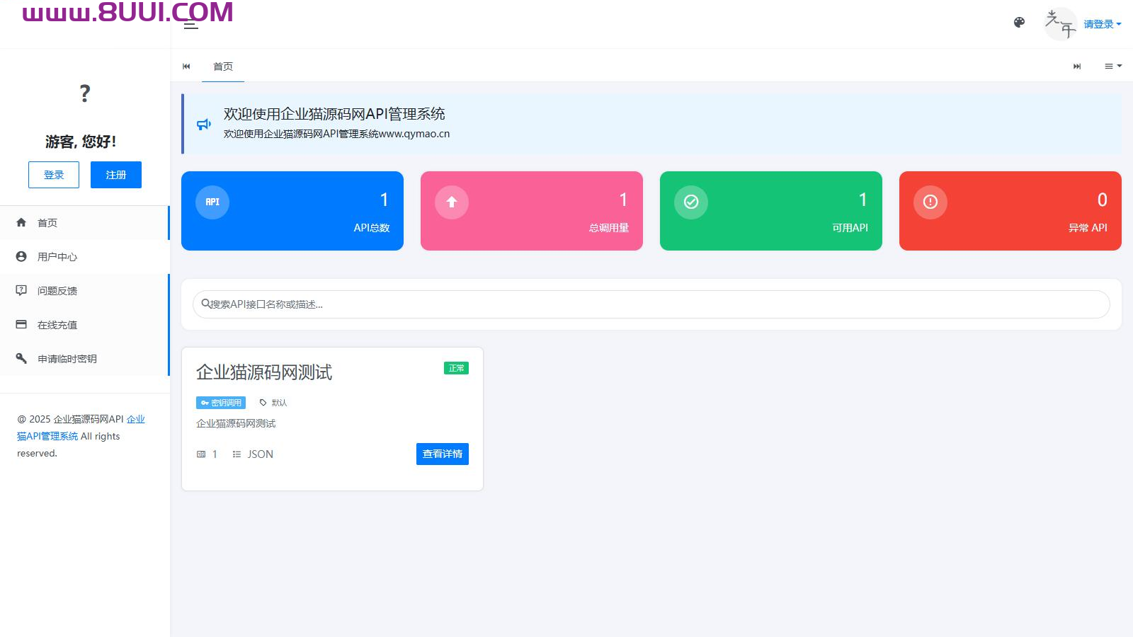Click the 注册 button

click(115, 174)
